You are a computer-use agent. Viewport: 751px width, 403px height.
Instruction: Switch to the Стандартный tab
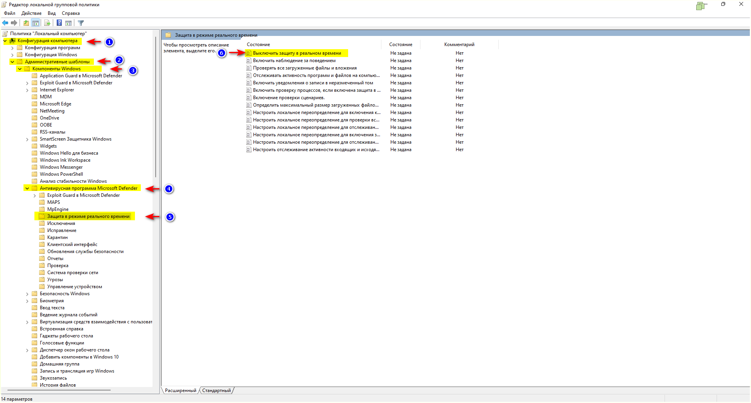pos(216,391)
